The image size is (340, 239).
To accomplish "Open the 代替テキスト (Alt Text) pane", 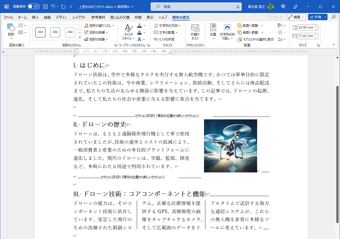I will coord(195,32).
